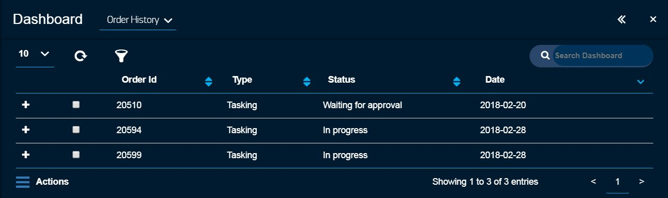
Task: Expand row details for order 20510
Action: [26, 105]
